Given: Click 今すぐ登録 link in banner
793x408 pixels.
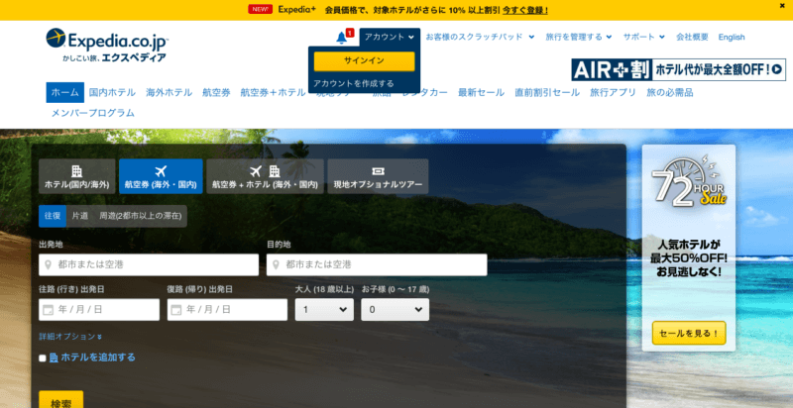Looking at the screenshot, I should (x=525, y=10).
